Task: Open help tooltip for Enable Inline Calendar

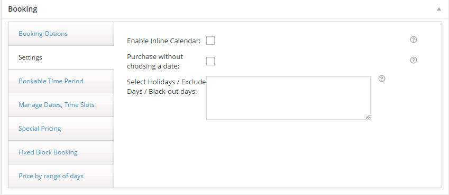Action: tap(413, 40)
